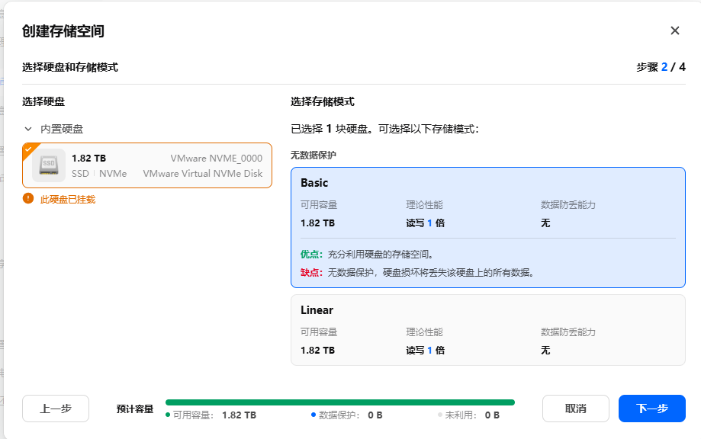Proceed with the blue 下一步 button

coord(651,409)
